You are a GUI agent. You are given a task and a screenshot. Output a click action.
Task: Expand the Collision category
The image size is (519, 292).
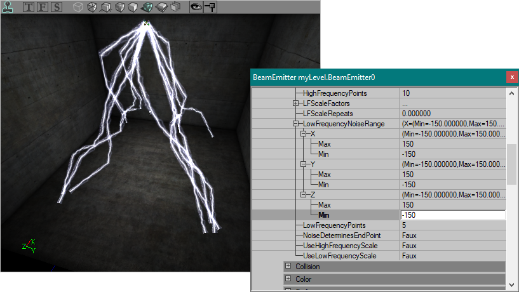click(x=288, y=266)
